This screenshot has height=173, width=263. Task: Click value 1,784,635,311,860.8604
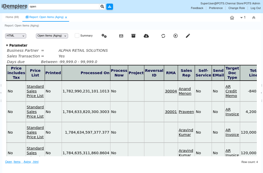coord(86,153)
